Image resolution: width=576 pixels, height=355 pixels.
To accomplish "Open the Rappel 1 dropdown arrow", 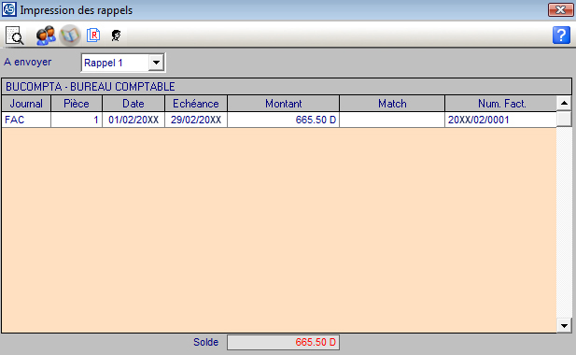I will click(x=156, y=63).
